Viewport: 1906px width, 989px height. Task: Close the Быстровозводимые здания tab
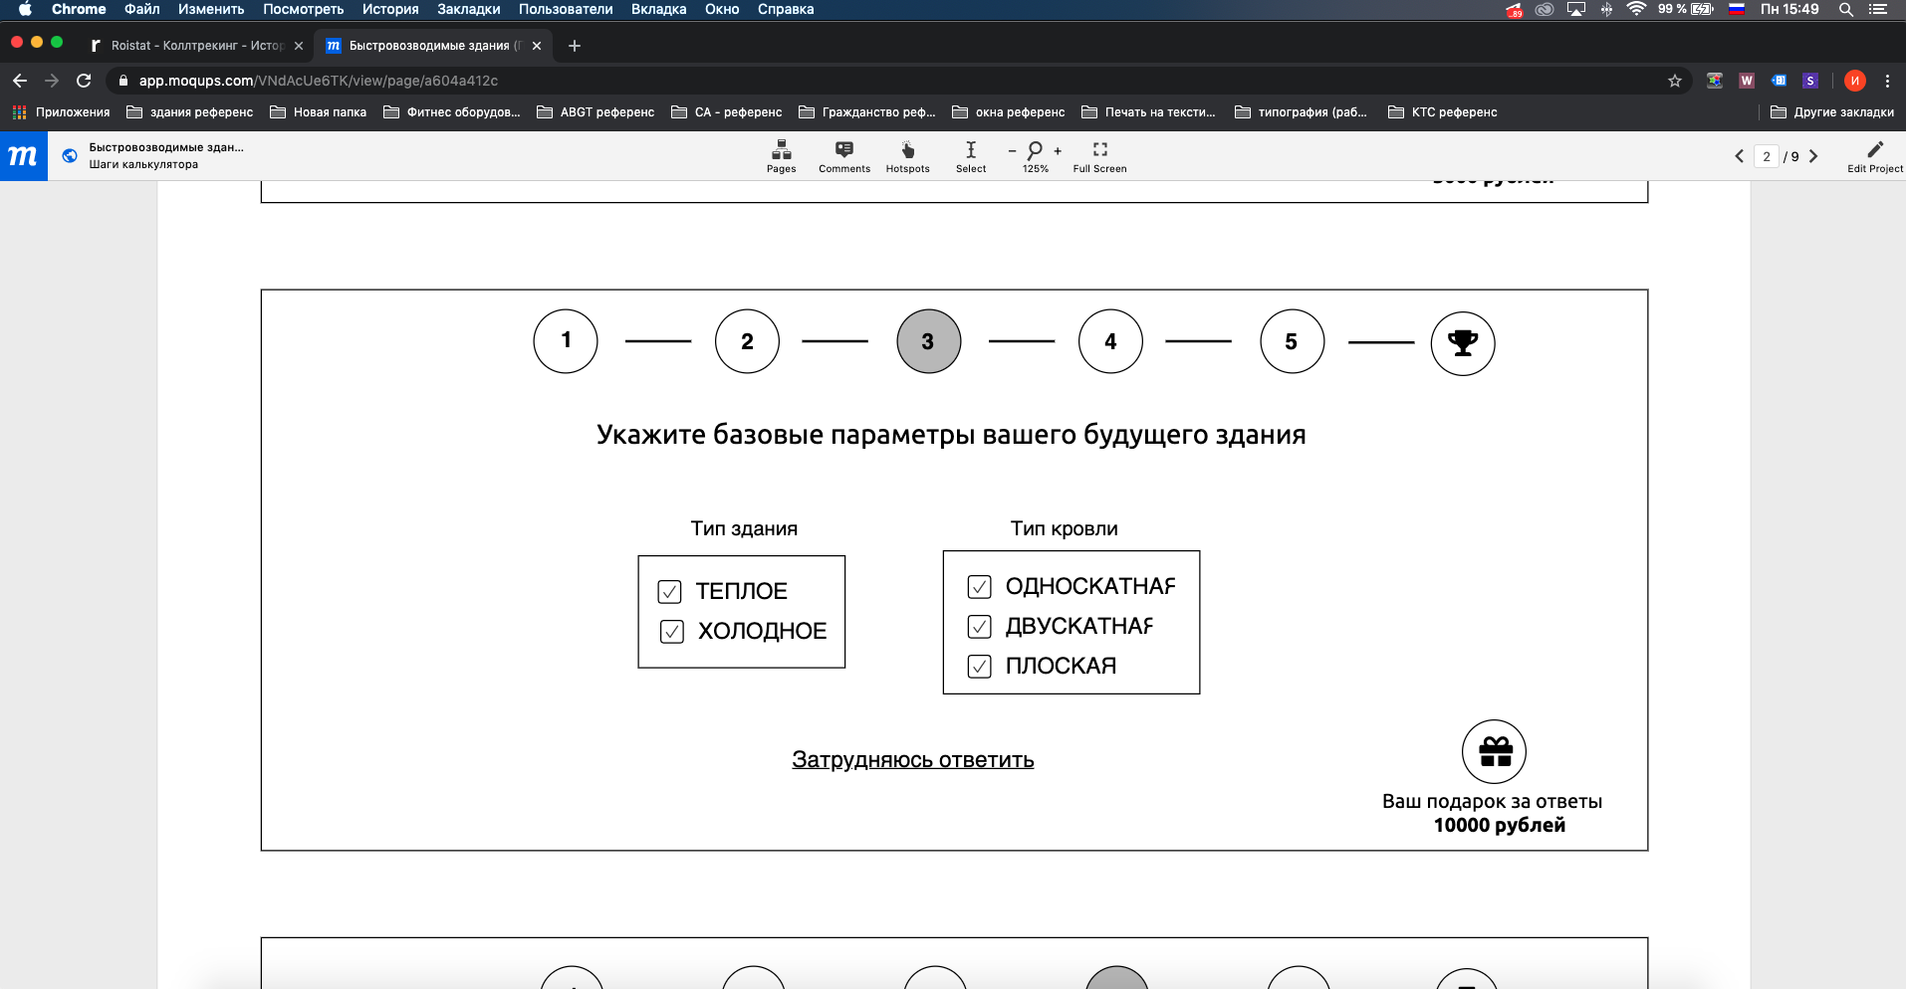point(537,46)
